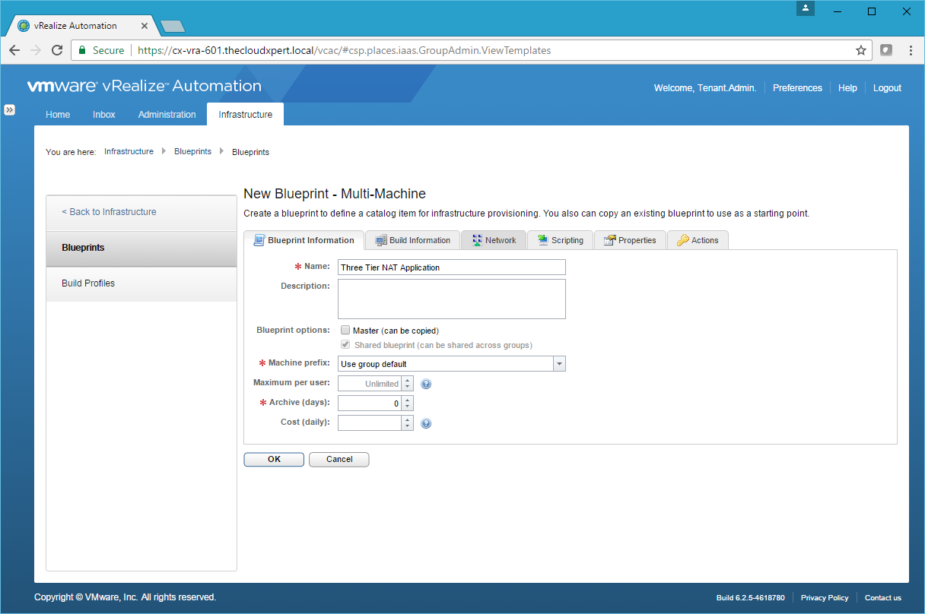
Task: Click help icon beside Cost (daily)
Action: coord(426,424)
